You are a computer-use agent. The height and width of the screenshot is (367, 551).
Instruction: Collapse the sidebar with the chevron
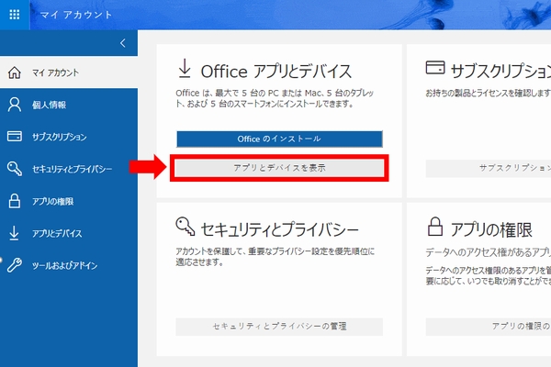[x=123, y=43]
